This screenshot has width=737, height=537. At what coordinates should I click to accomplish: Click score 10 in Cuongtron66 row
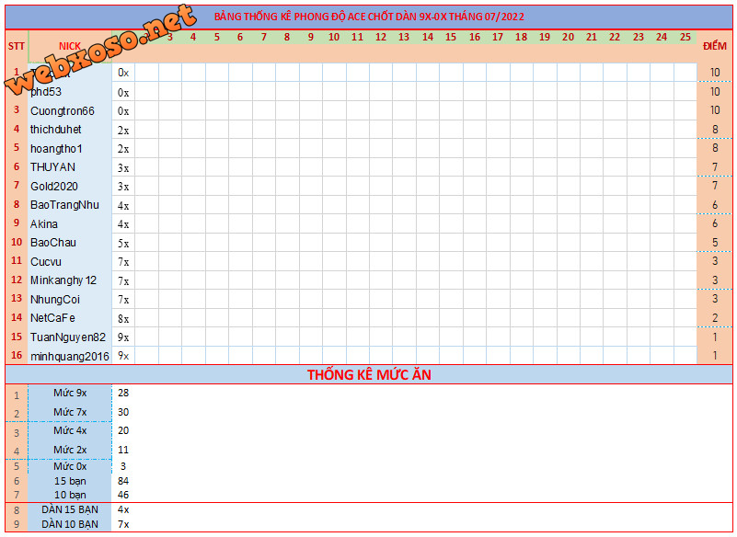pyautogui.click(x=715, y=110)
